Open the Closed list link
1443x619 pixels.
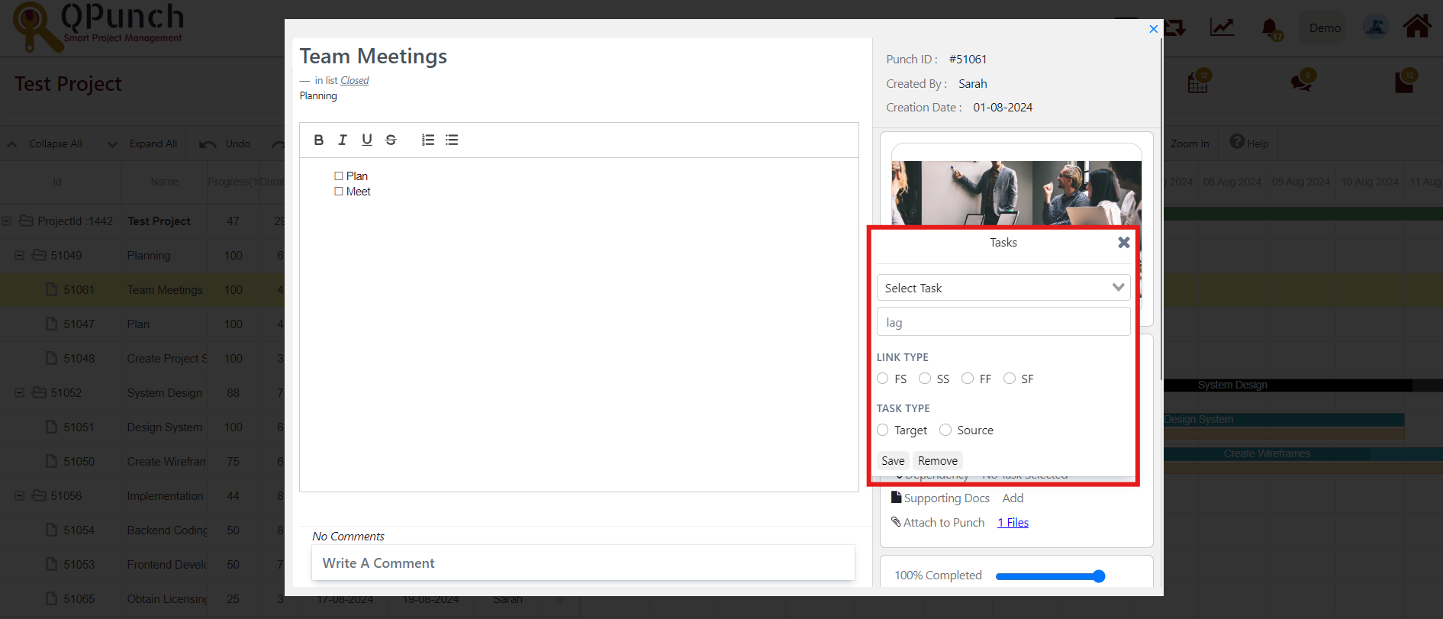pyautogui.click(x=354, y=80)
